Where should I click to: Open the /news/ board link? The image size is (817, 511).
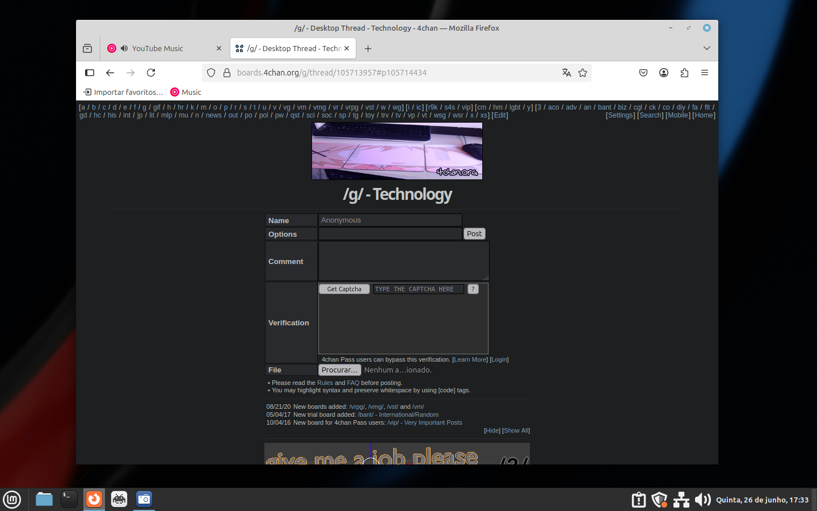[x=214, y=115]
